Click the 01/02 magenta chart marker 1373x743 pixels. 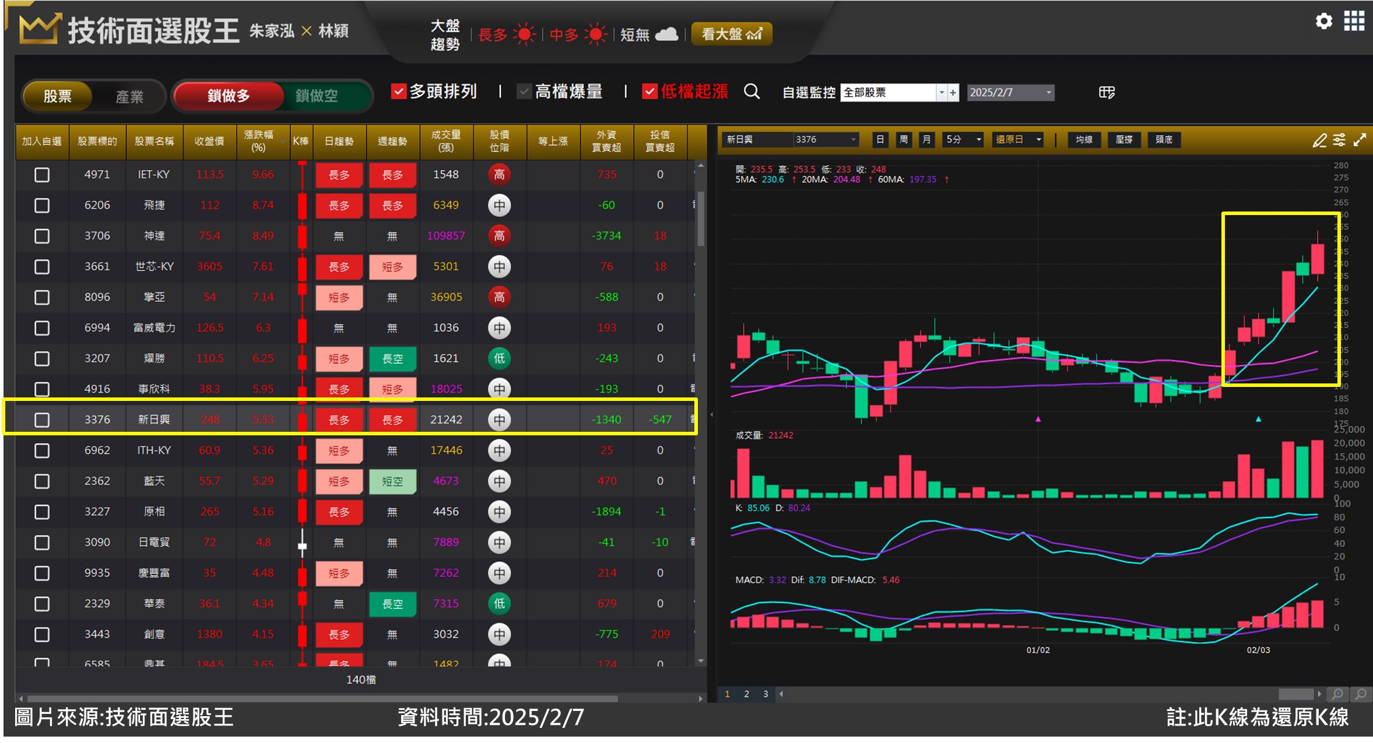click(x=1038, y=419)
